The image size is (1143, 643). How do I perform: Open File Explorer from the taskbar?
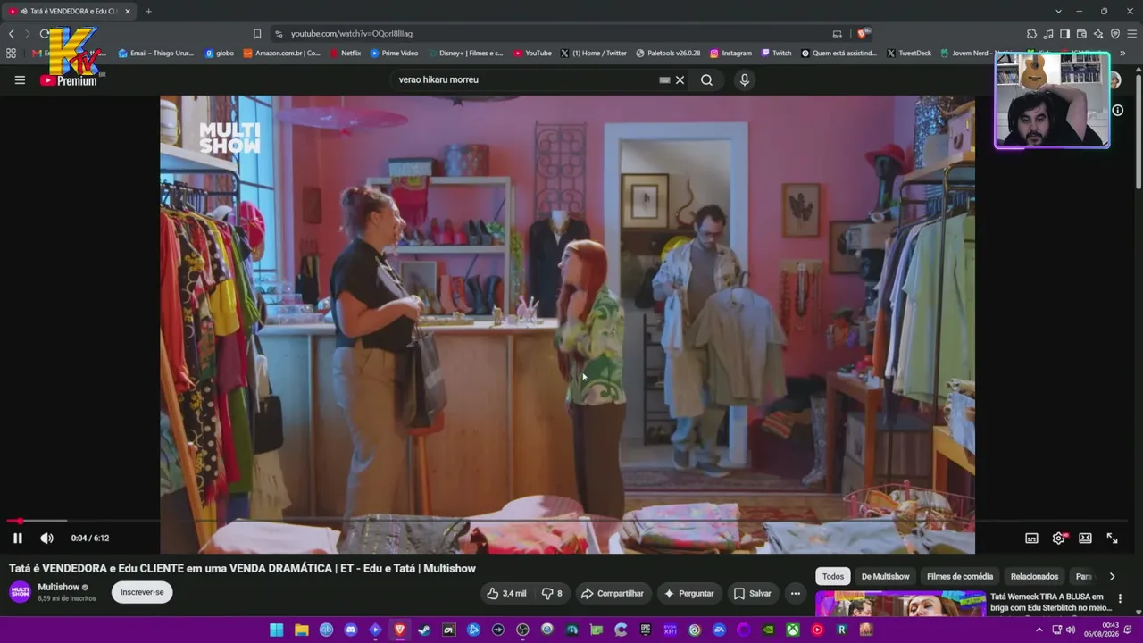[x=302, y=630]
